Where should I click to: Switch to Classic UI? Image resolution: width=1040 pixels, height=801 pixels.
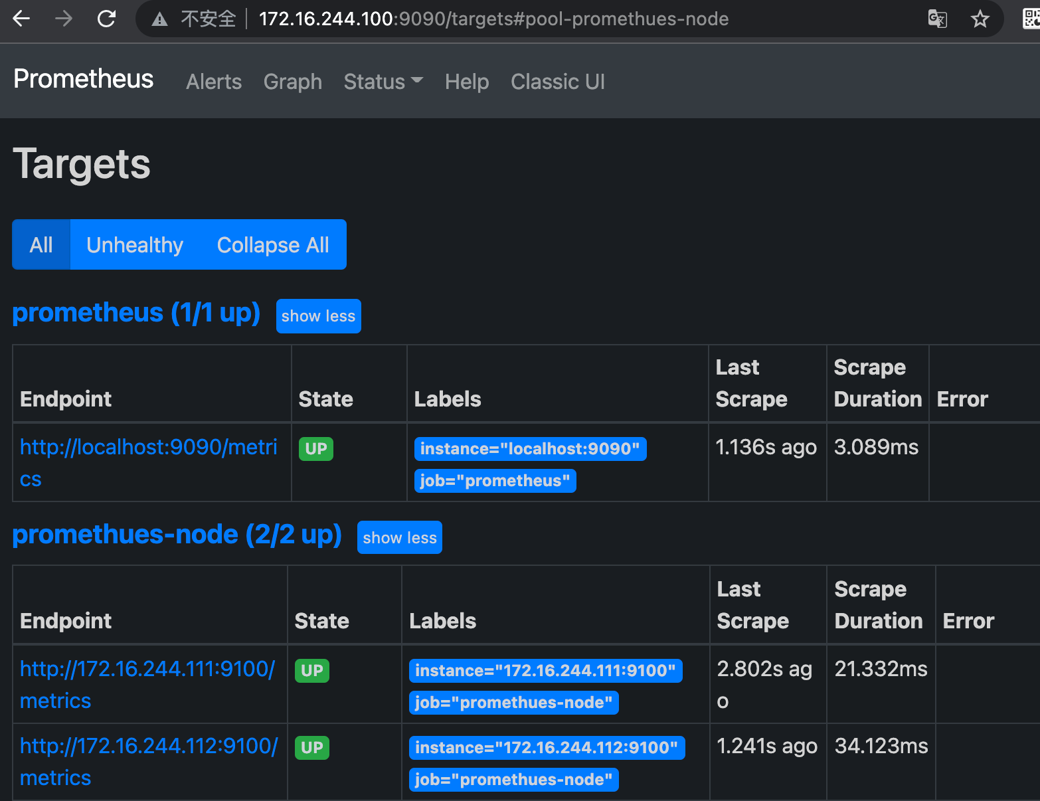(x=558, y=82)
